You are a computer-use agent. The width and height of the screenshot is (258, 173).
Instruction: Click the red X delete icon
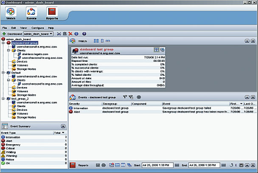click(x=70, y=34)
